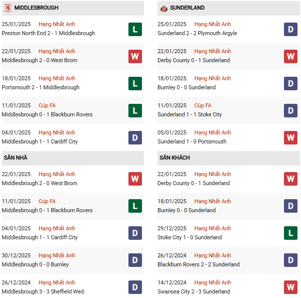The width and height of the screenshot is (301, 298).
Task: Click the L badge for Stoke City 1-0 Sunderland
Action: pos(290,233)
